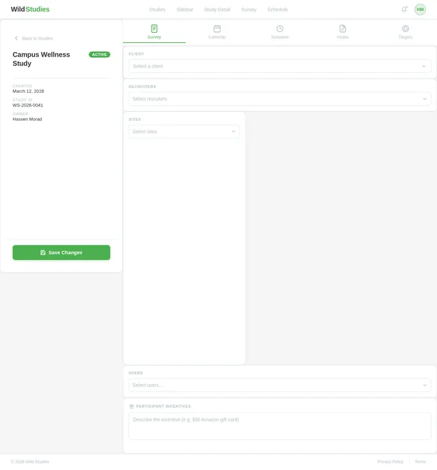Switch to the Intake tab label
The image size is (437, 470).
pos(343,37)
